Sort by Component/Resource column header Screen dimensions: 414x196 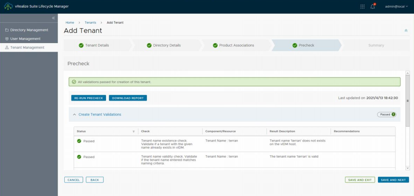pos(220,131)
